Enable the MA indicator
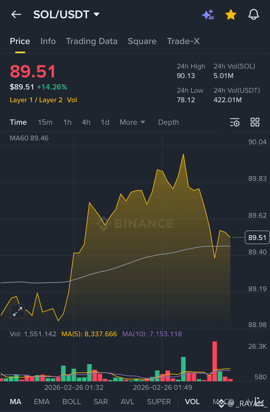The height and width of the screenshot is (412, 270). [x=16, y=402]
